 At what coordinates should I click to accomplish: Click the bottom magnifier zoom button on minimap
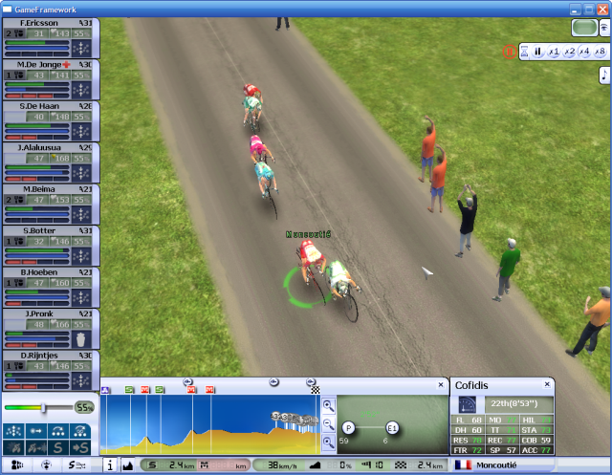click(x=328, y=442)
